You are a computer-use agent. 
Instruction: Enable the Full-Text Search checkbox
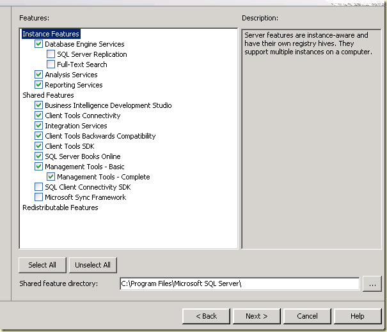pyautogui.click(x=51, y=64)
